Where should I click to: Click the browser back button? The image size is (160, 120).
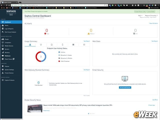tap(1, 5)
